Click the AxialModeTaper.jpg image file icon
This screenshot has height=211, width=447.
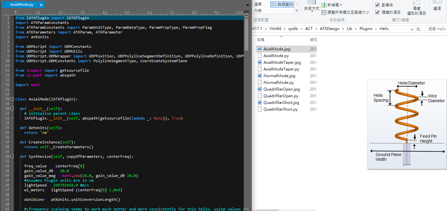(259, 62)
